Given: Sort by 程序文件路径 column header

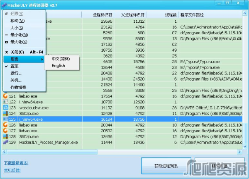Looking at the screenshot, I should 210,15.
